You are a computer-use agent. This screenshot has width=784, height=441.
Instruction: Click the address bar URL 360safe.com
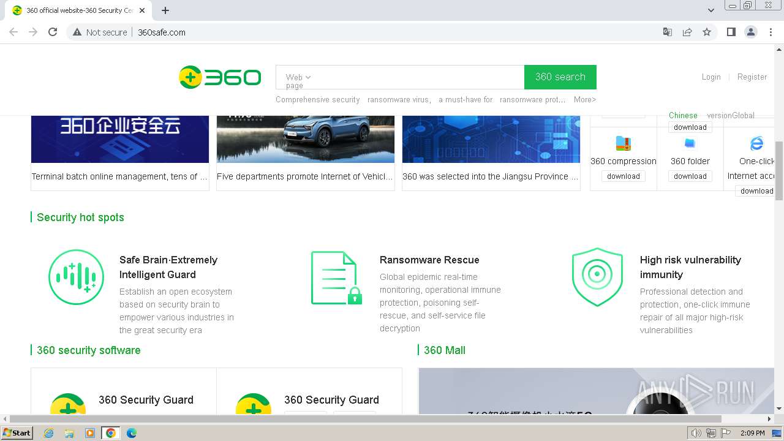(x=162, y=32)
